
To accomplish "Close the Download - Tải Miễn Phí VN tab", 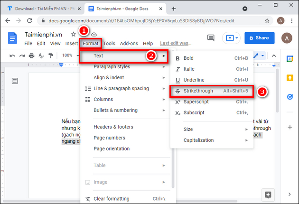I will [x=79, y=9].
